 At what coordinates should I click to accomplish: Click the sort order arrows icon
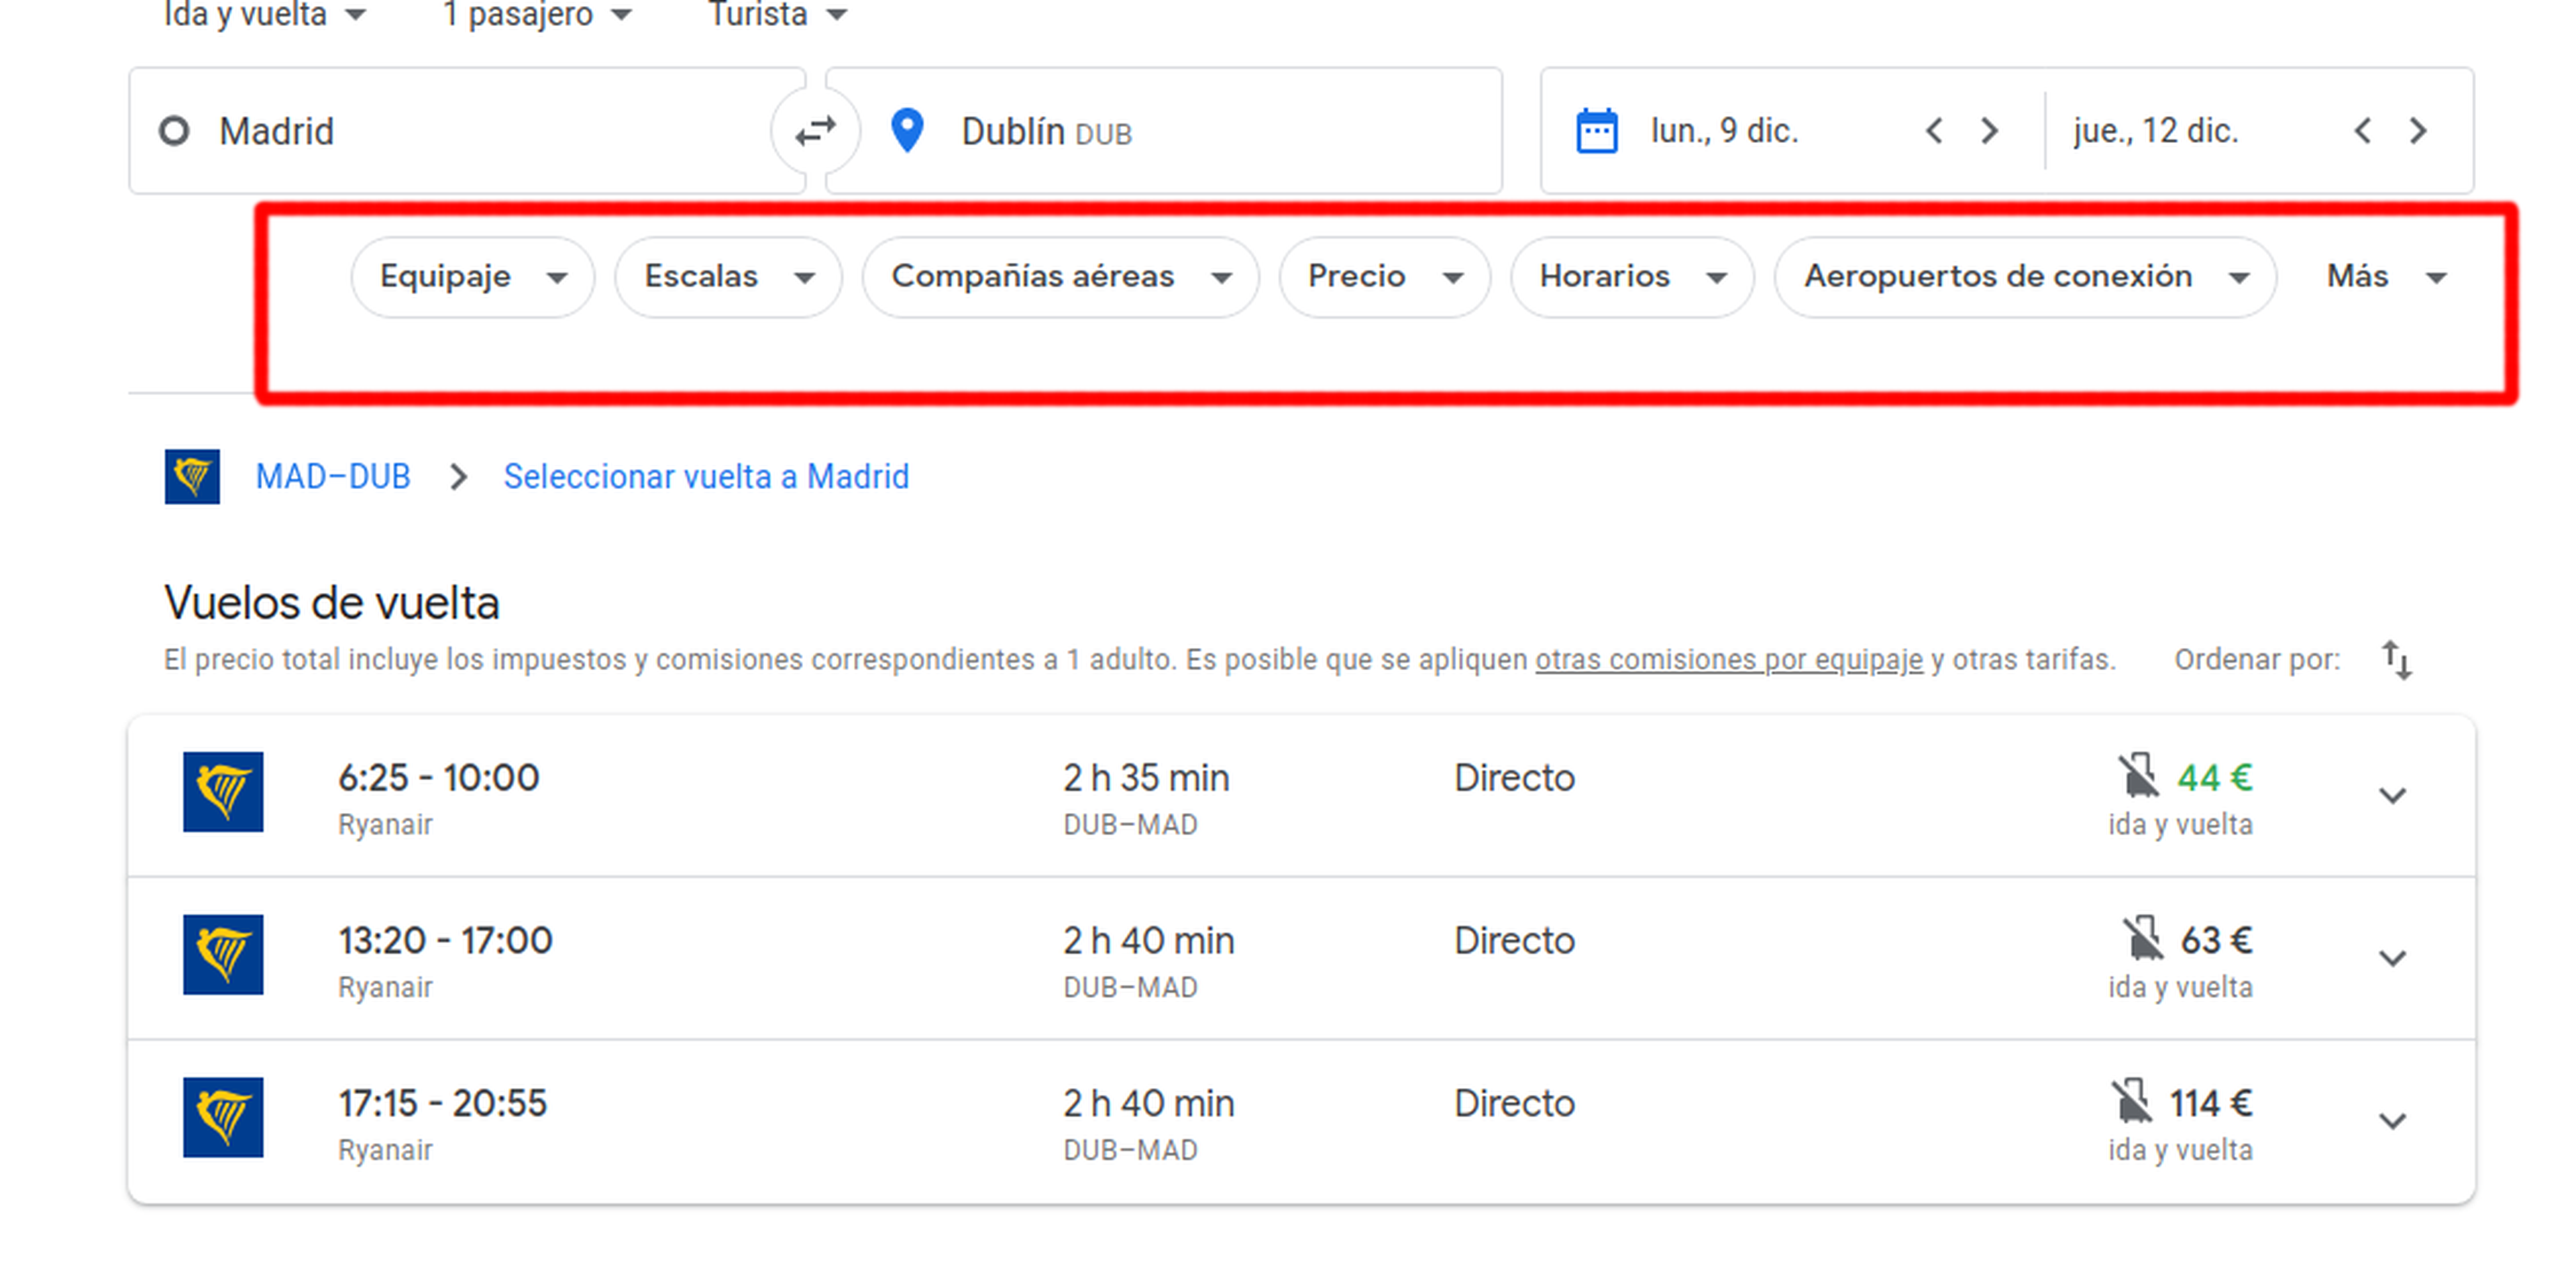2396,660
